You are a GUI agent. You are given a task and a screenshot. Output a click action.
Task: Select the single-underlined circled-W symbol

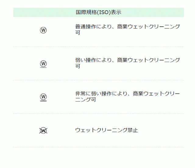point(43,63)
